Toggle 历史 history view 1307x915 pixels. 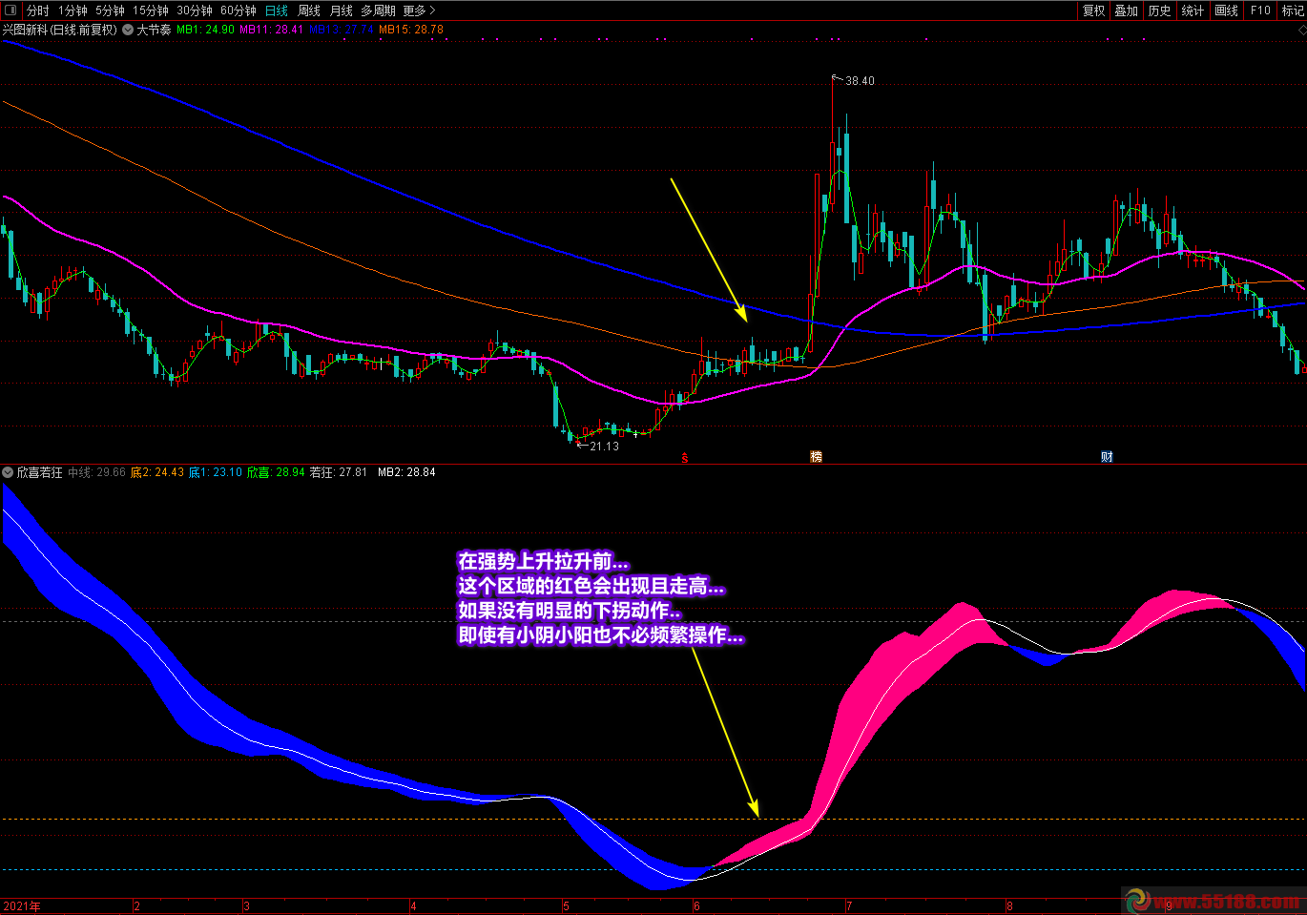1159,10
